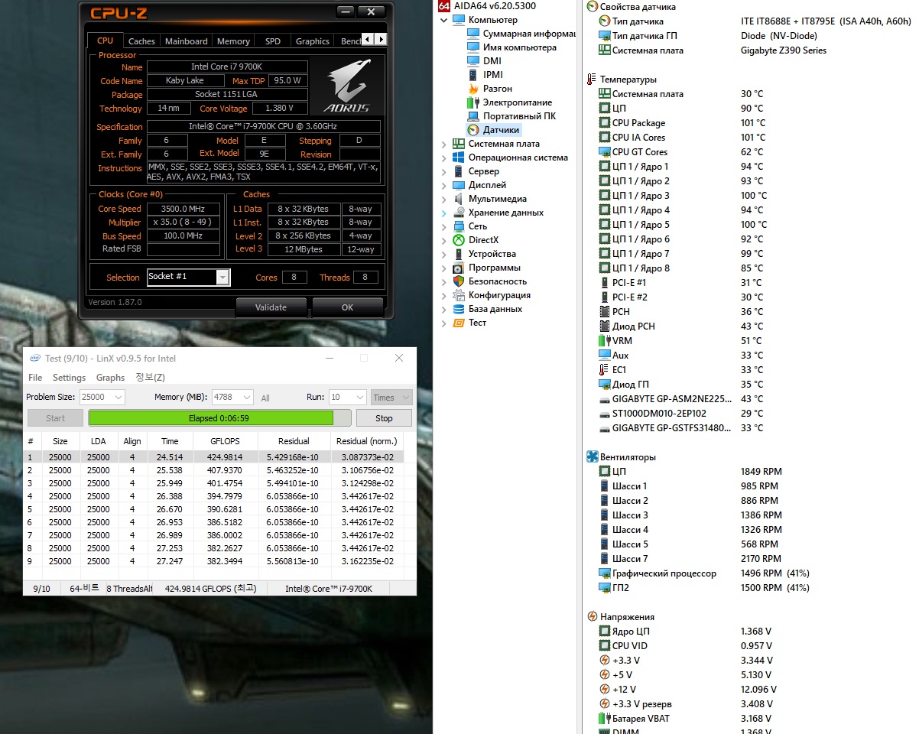Click the Validate button in CPU-Z
919x734 pixels.
click(x=271, y=307)
